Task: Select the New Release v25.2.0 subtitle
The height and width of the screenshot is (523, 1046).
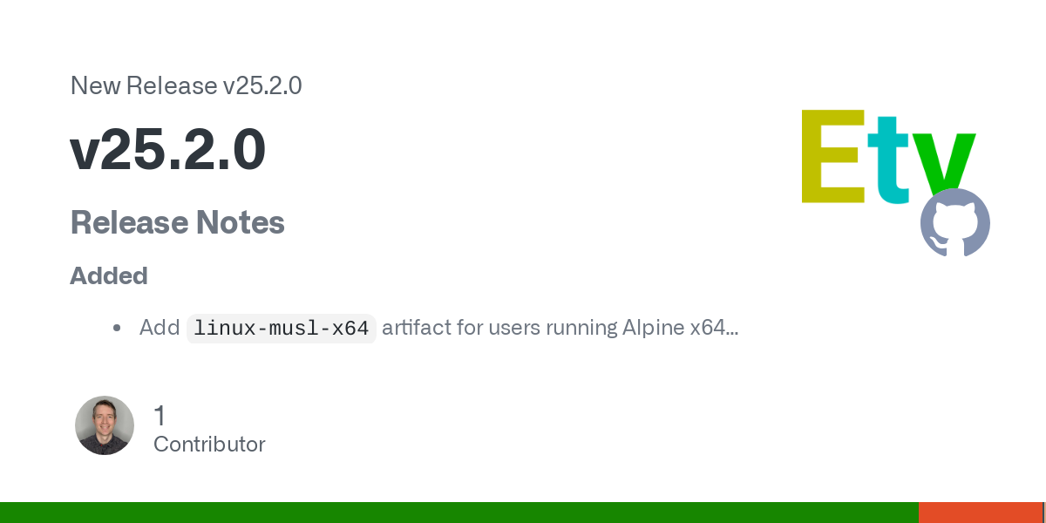Action: click(186, 85)
